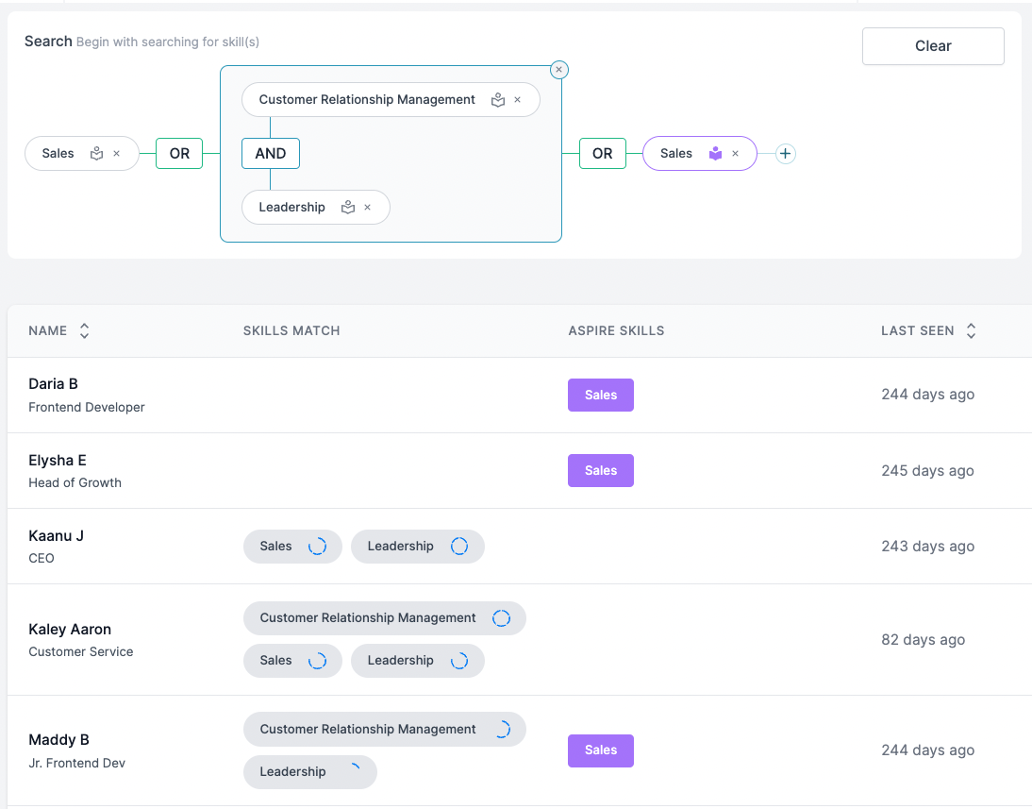Image resolution: width=1032 pixels, height=809 pixels.
Task: Click the 'Frontend Developer' job title
Action: [86, 407]
